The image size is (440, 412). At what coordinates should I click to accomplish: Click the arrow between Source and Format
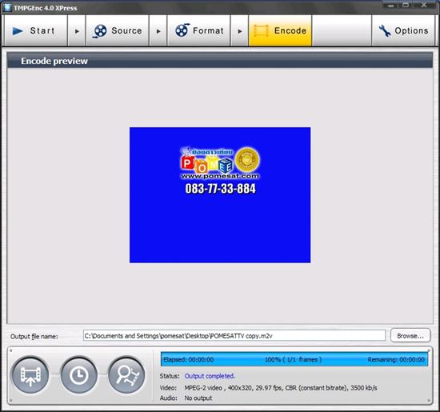coord(158,31)
